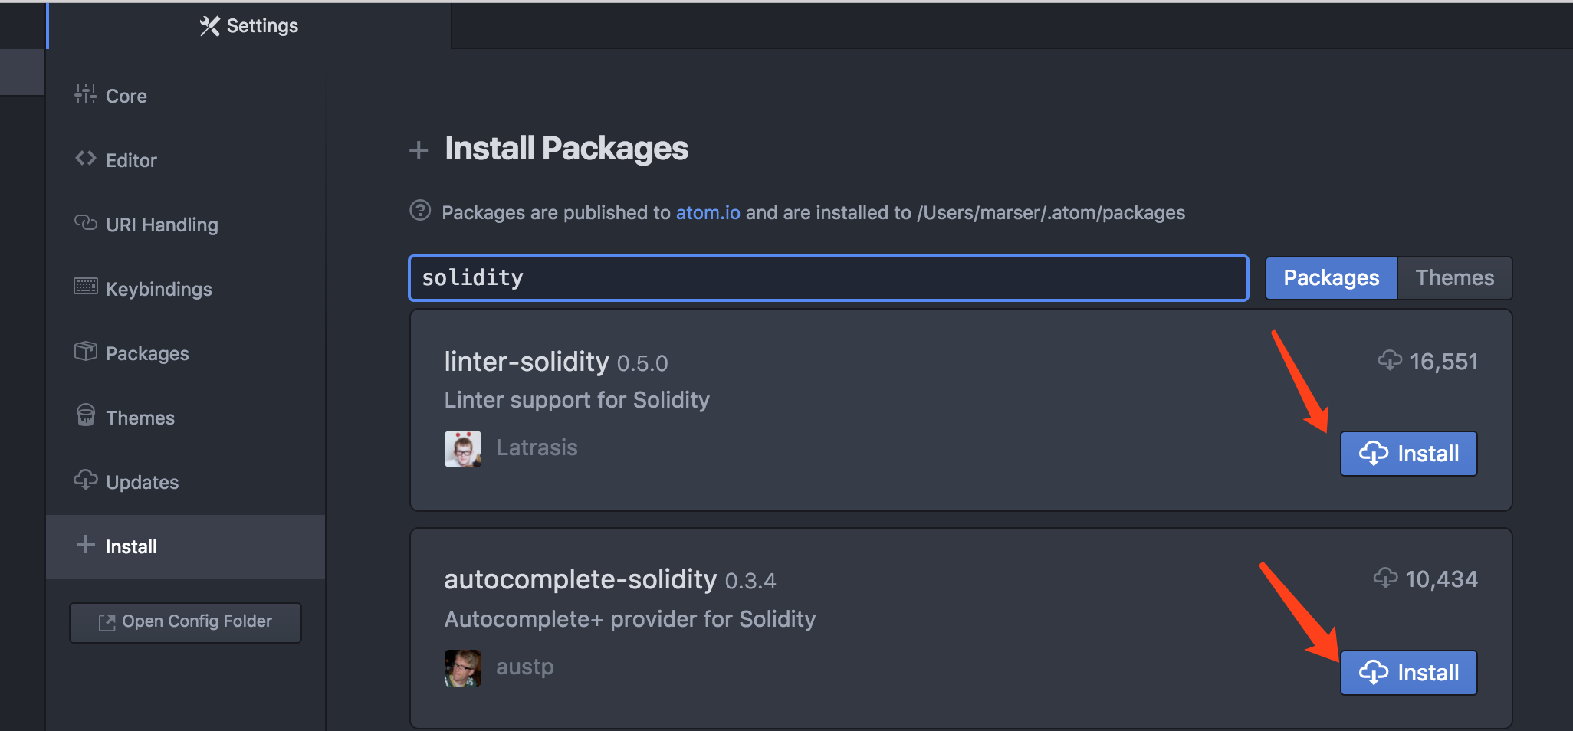Click the Open Config Folder button
This screenshot has height=731, width=1573.
click(186, 621)
